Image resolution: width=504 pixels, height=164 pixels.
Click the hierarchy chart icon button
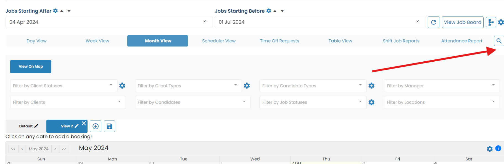[491, 22]
